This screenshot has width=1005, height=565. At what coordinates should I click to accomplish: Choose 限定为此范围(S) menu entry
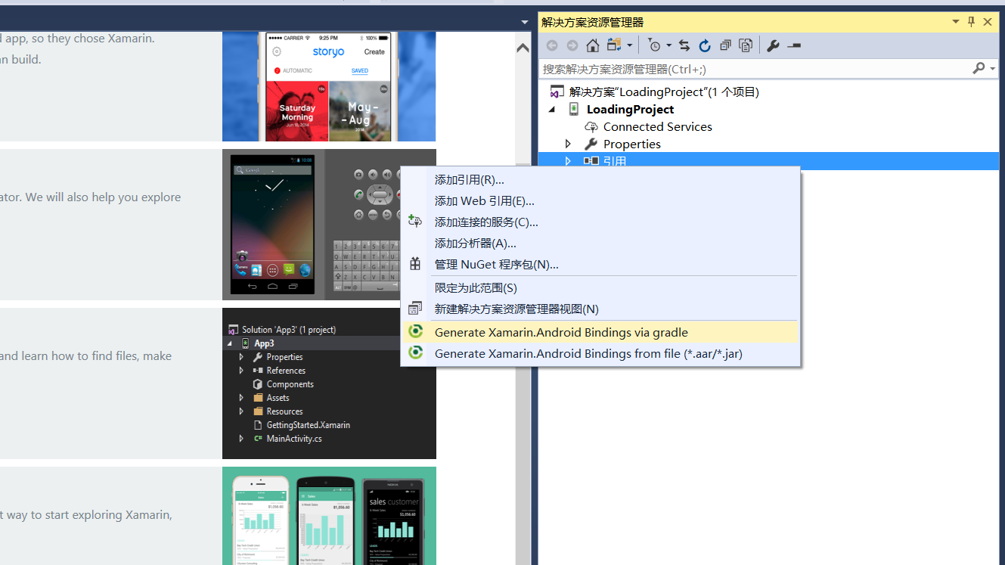(476, 288)
